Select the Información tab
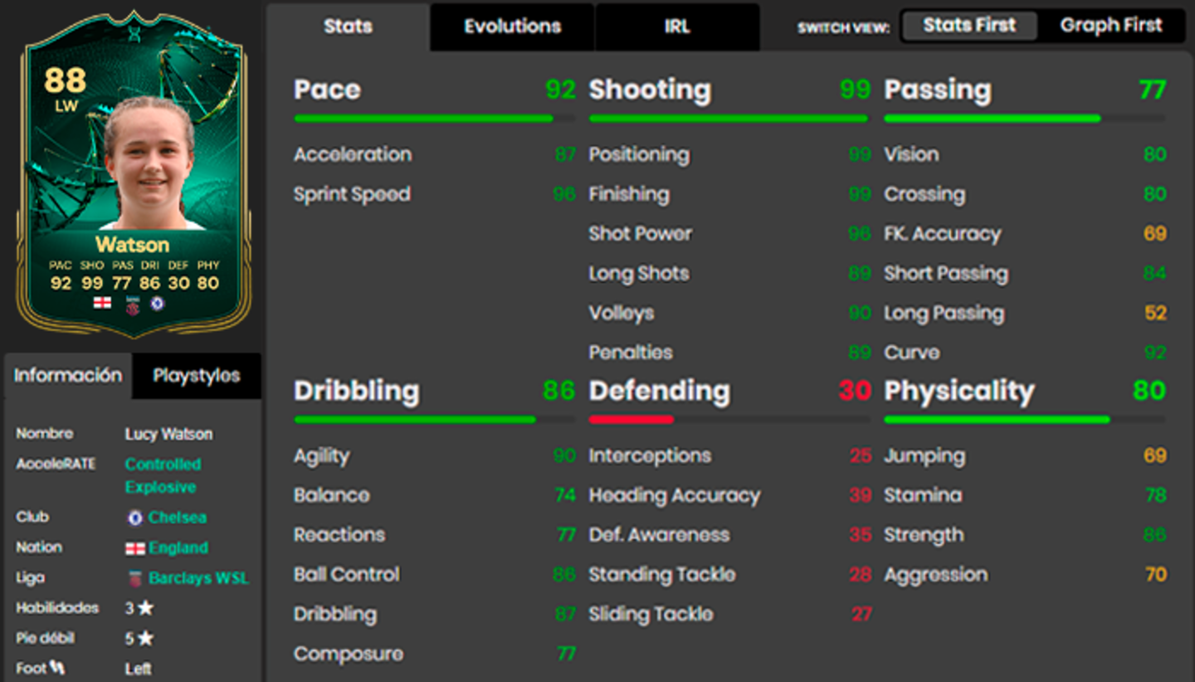The image size is (1195, 682). [68, 376]
